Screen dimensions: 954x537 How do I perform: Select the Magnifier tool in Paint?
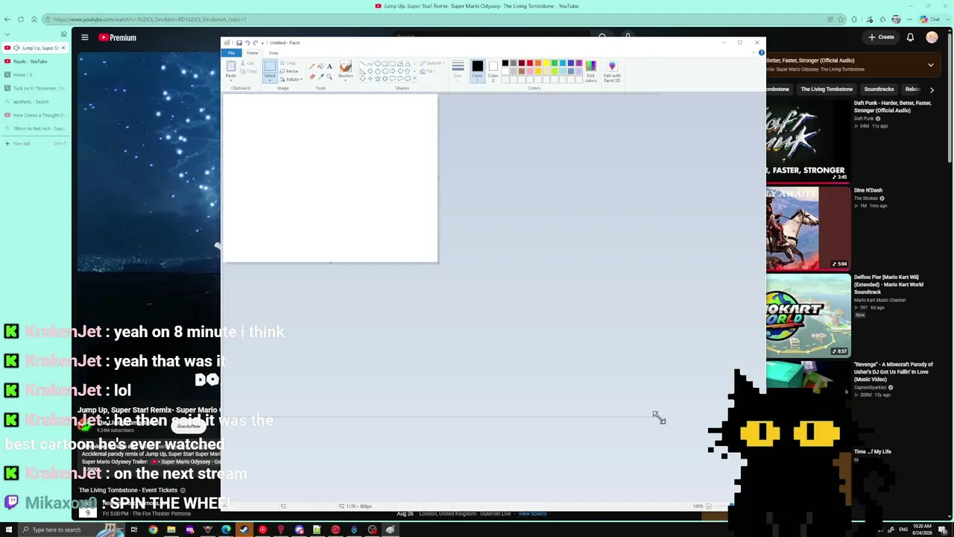[329, 76]
